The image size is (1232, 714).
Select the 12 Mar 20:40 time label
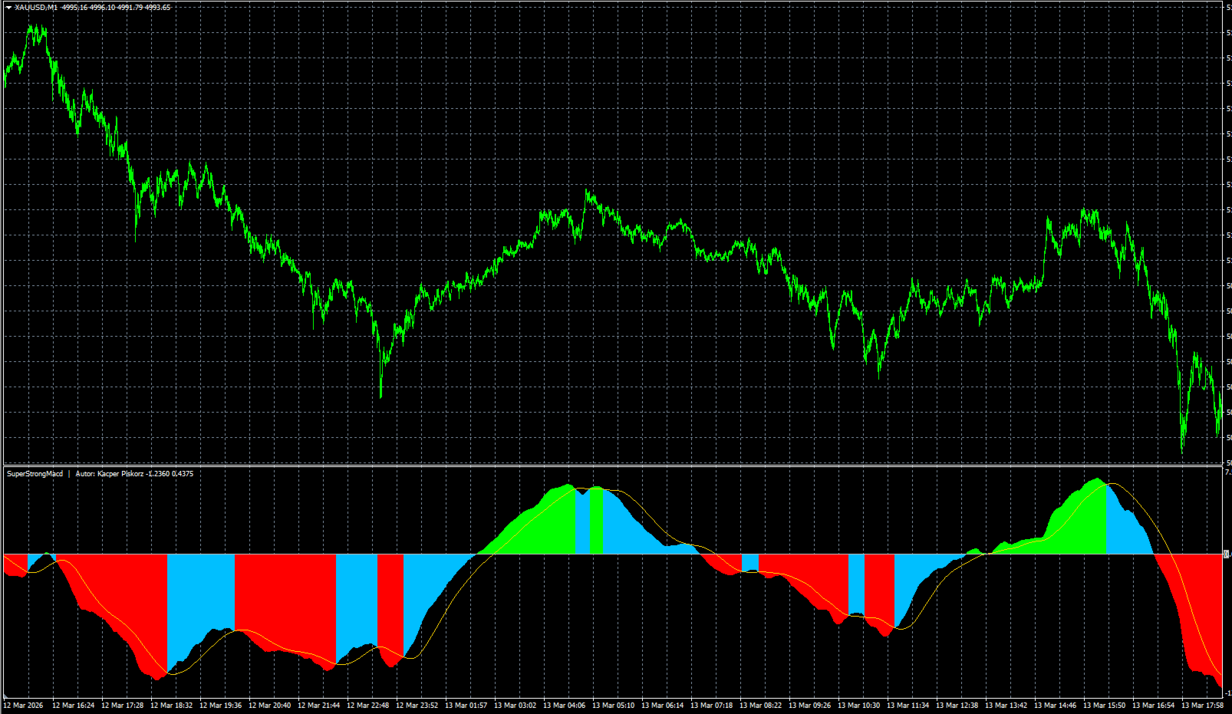coord(269,706)
